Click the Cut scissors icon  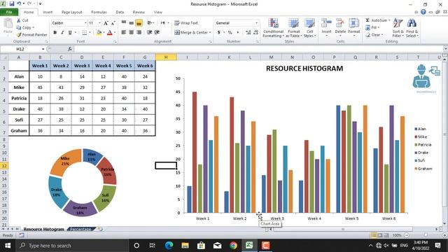(x=19, y=20)
